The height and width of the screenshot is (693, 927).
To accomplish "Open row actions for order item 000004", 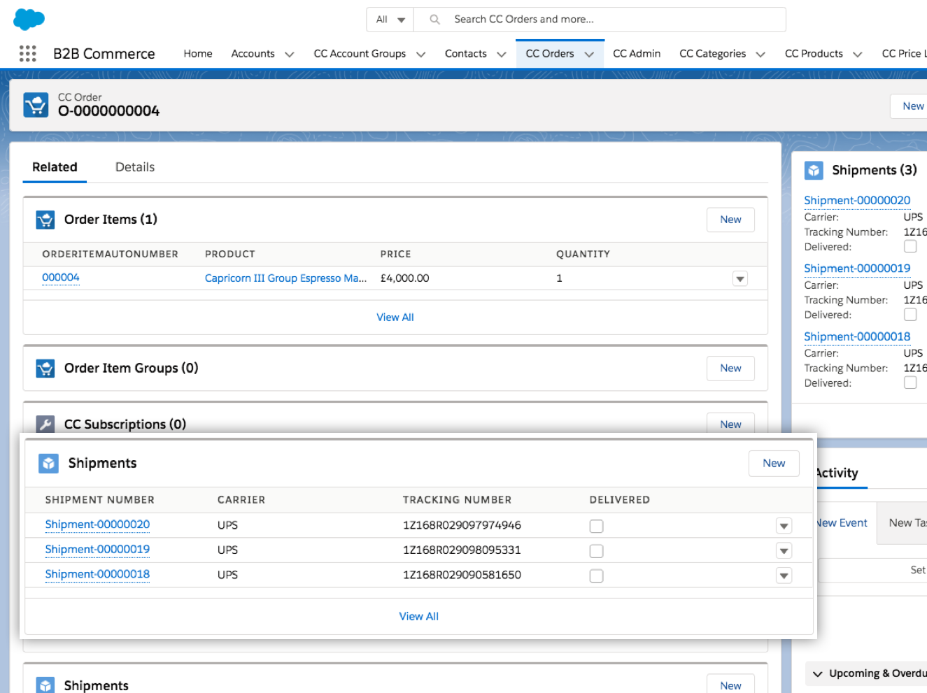I will (x=740, y=278).
